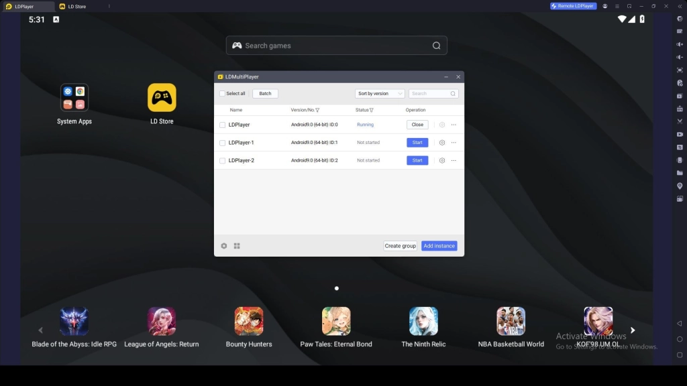The height and width of the screenshot is (386, 687).
Task: Click the Add instance button
Action: [x=439, y=245]
